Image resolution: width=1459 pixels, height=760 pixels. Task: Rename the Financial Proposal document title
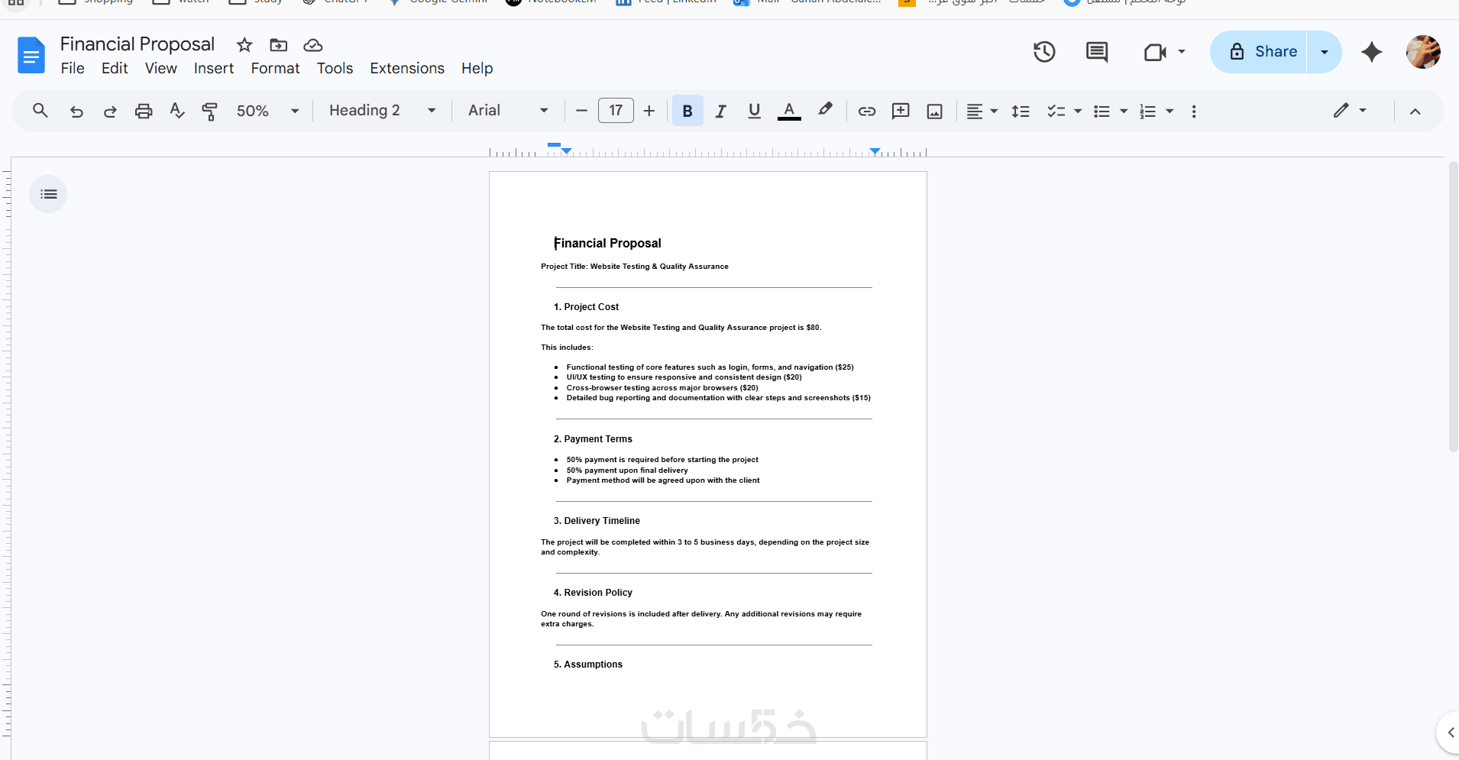tap(137, 44)
